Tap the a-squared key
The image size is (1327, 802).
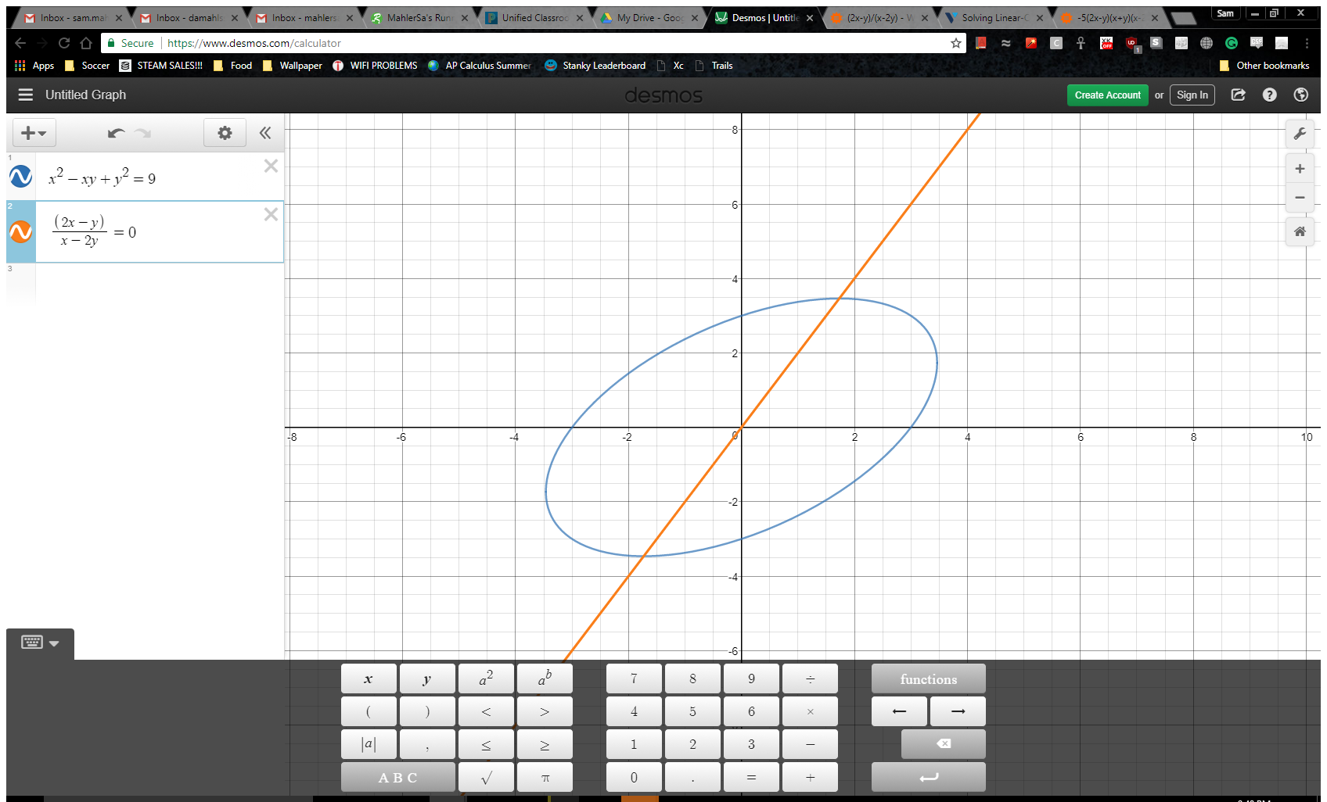pyautogui.click(x=486, y=679)
